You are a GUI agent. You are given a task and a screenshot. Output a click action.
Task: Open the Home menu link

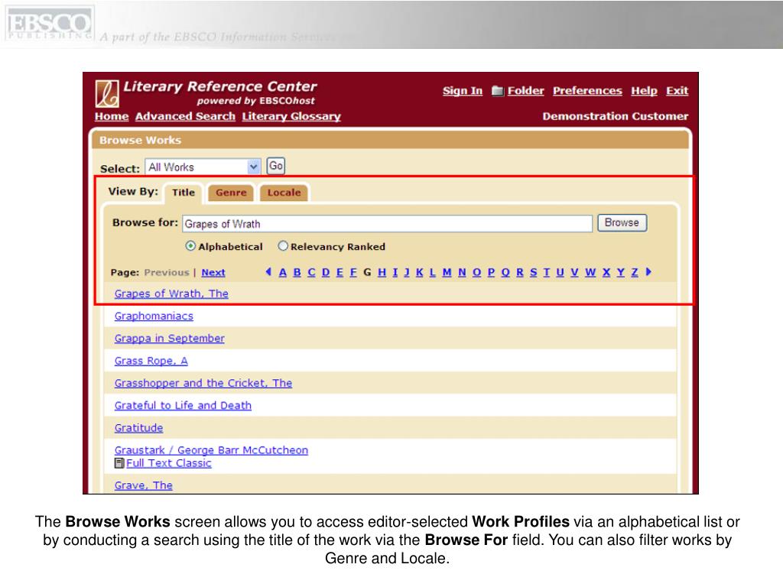[x=112, y=116]
